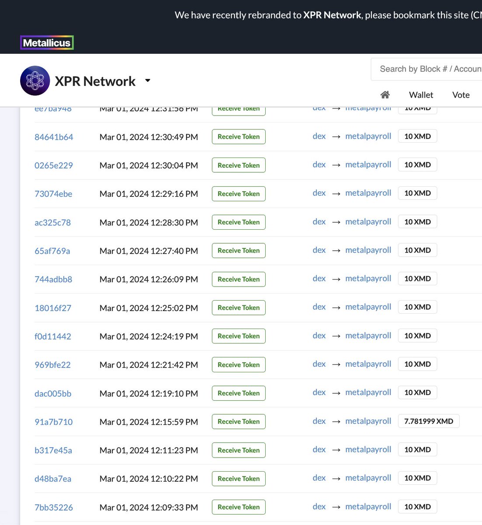Click the timestamp Mar 01, 2024 12:30:49 PM
Image resolution: width=482 pixels, height=525 pixels.
click(149, 137)
